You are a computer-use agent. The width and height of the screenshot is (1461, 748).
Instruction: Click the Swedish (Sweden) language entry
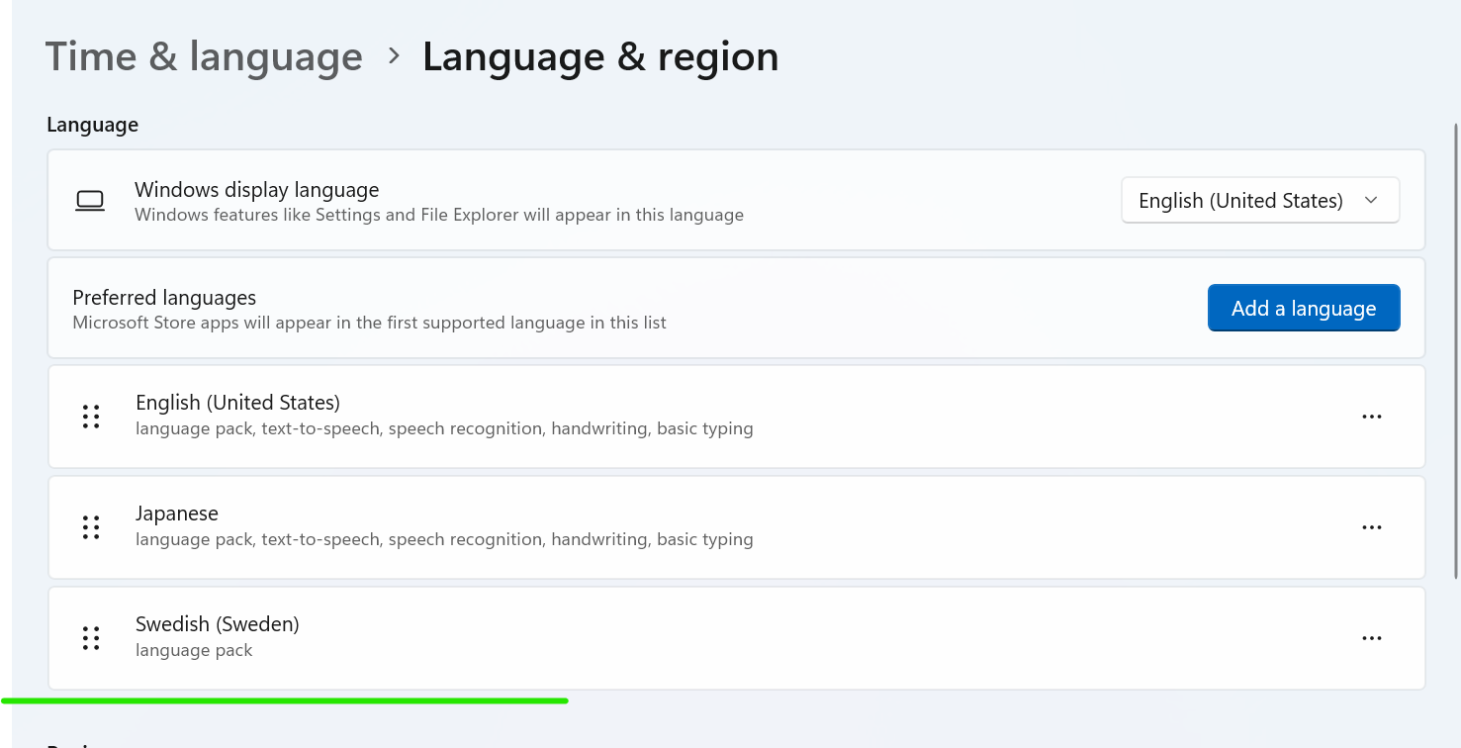point(218,624)
